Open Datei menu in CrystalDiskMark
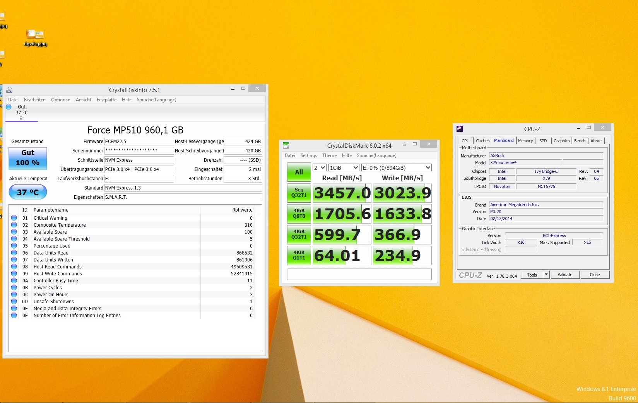The width and height of the screenshot is (638, 403). coord(290,155)
